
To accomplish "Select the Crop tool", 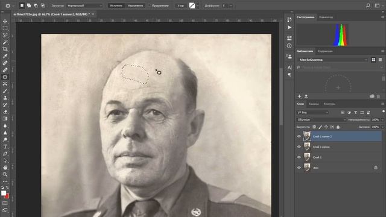I will pos(5,49).
